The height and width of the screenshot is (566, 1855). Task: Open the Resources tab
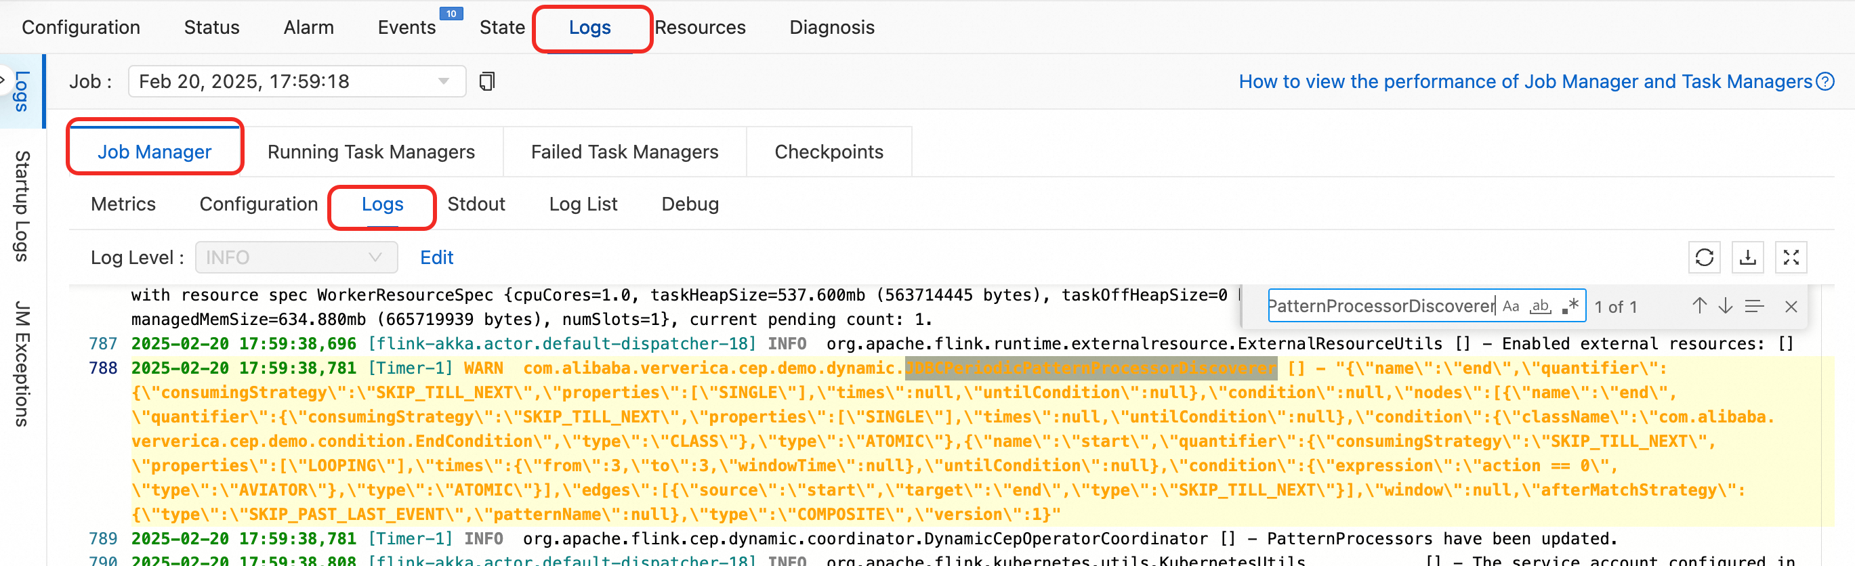[x=700, y=27]
